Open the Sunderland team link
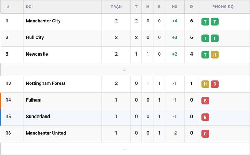250x155 pixels. (x=38, y=116)
